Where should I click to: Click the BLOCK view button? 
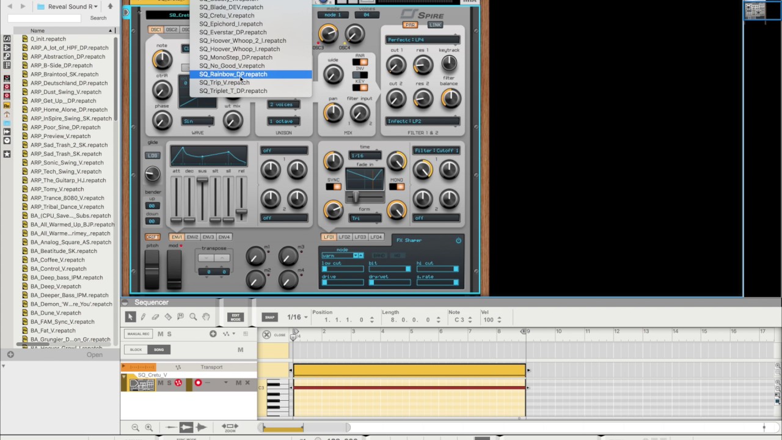[136, 350]
